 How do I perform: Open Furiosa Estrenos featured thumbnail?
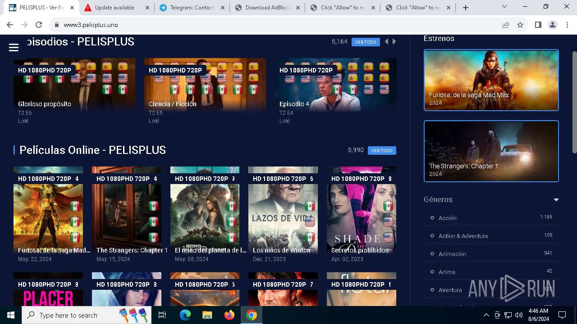pyautogui.click(x=491, y=80)
